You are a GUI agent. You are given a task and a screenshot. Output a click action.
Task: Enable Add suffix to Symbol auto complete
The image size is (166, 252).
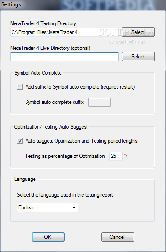click(20, 87)
